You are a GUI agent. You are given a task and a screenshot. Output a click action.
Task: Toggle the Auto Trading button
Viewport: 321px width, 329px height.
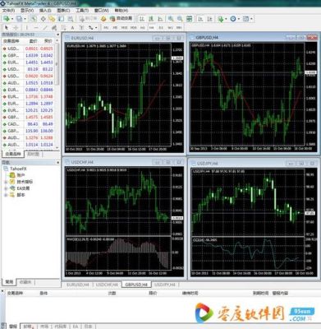[x=121, y=19]
